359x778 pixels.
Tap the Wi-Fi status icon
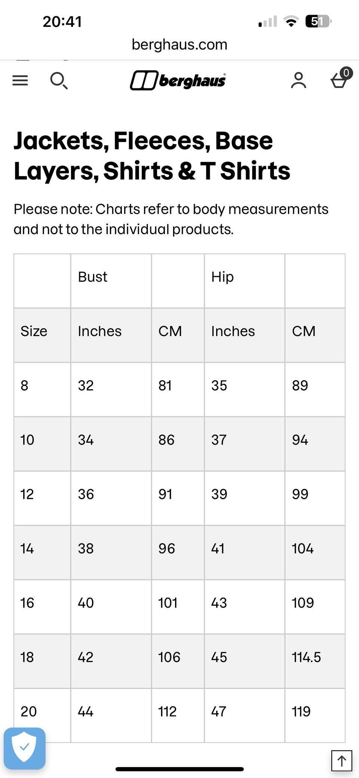click(x=291, y=21)
